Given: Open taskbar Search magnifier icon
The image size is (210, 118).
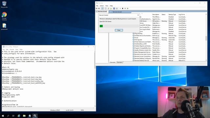Looking at the screenshot, I should coord(8,116).
